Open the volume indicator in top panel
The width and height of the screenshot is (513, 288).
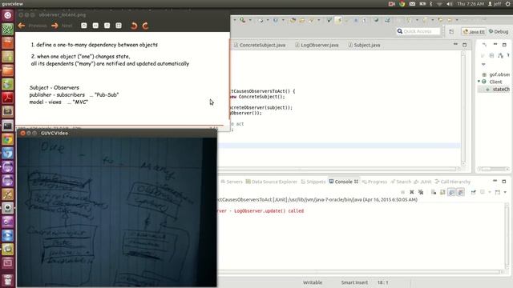(449, 3)
